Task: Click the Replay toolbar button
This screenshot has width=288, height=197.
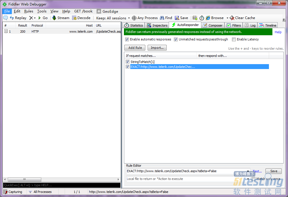Action: point(18,18)
